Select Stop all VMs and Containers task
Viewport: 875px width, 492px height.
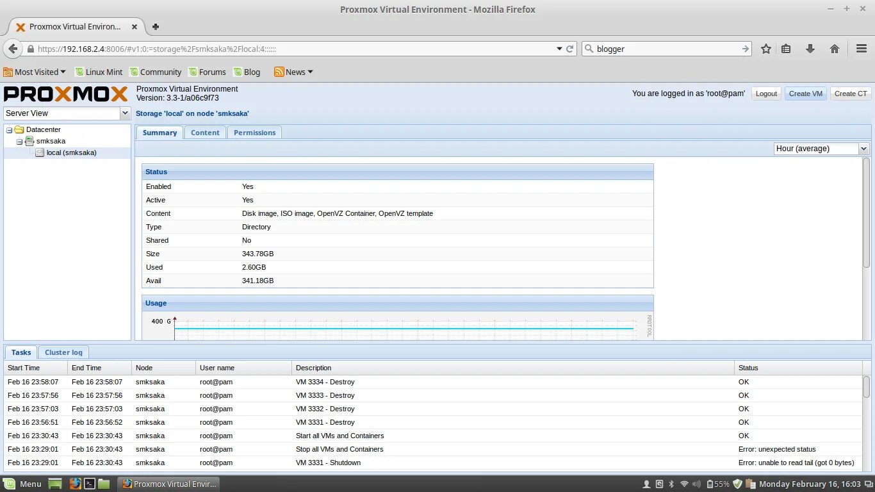tap(433, 449)
